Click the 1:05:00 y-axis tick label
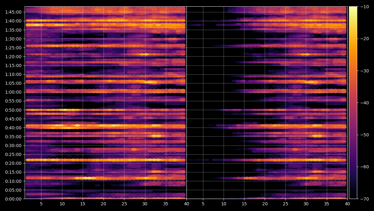 click(x=13, y=83)
